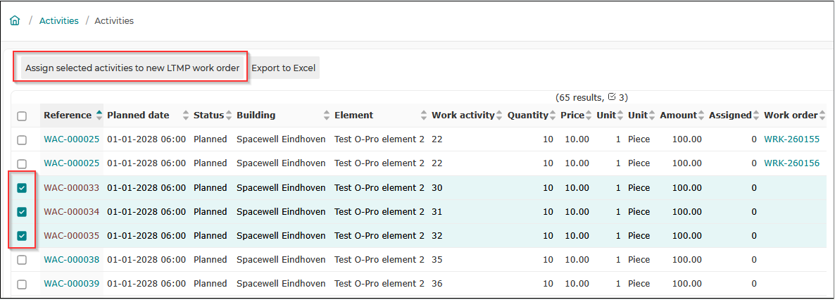Click sort arrows next to Amount header

(701, 115)
